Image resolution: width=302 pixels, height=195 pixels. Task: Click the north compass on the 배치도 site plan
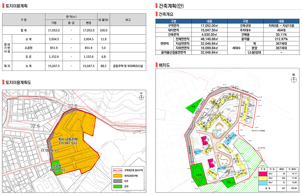(294, 79)
